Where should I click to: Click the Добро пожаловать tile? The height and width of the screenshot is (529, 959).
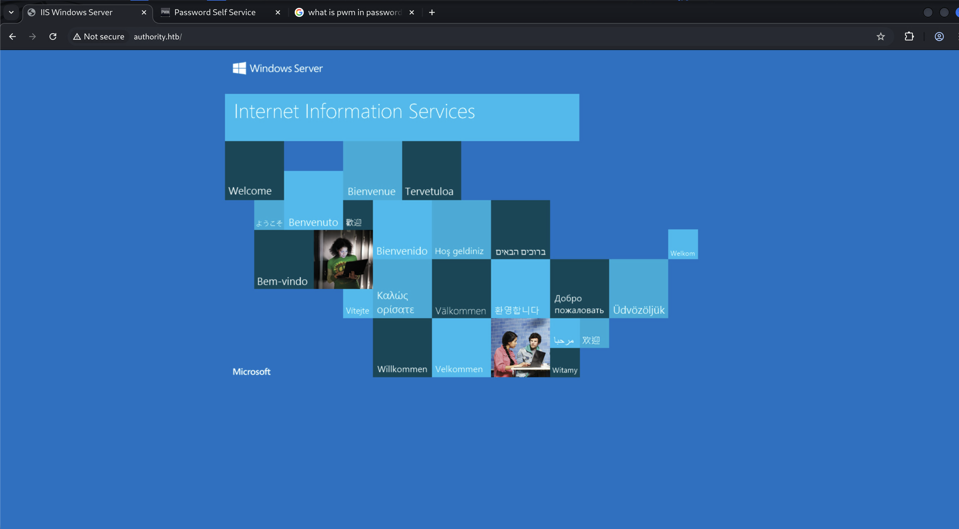579,289
